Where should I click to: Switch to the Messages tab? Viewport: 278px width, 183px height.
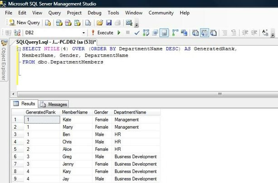point(54,104)
